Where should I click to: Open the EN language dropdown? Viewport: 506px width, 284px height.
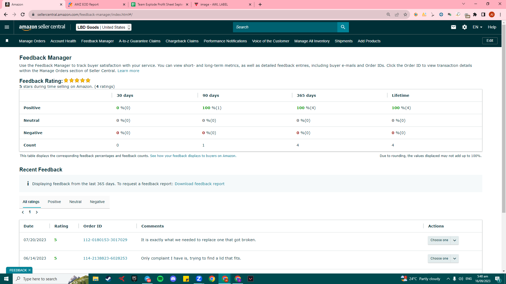coord(477,27)
